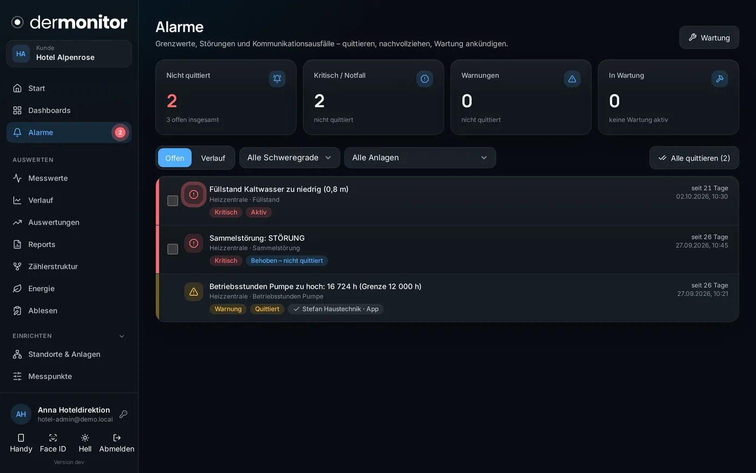The height and width of the screenshot is (473, 756).
Task: Click the key icon next to Anna Hoteldirektion
Action: click(x=123, y=414)
